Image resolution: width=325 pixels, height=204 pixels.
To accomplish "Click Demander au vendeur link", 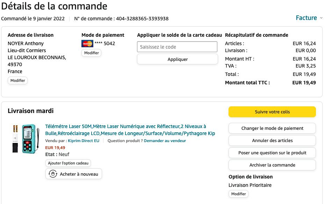I will click(165, 141).
